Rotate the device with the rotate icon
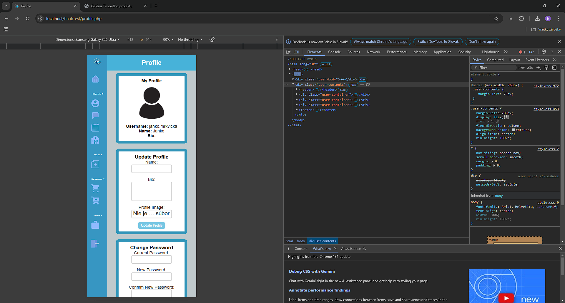The image size is (565, 303). pyautogui.click(x=212, y=39)
